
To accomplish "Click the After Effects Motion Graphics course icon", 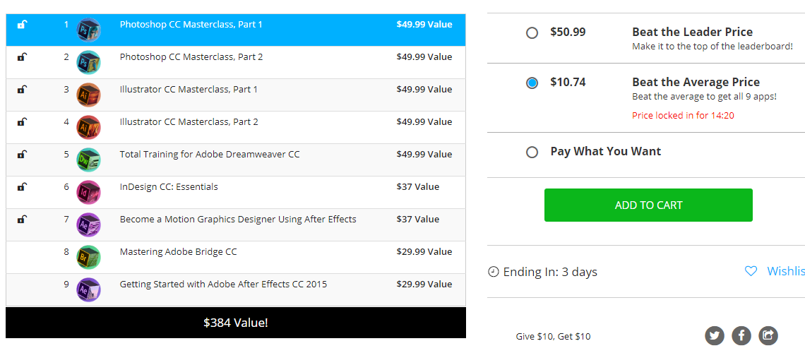I will [x=88, y=225].
